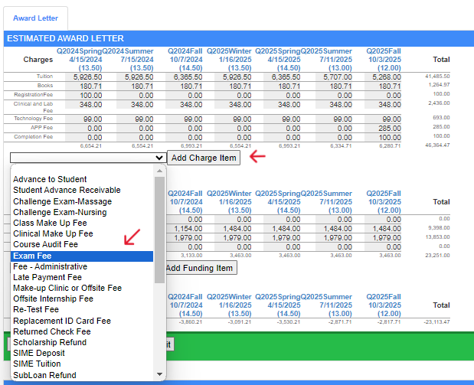
Task: Click the dropdown list scrollbar thumb
Action: coord(159,230)
